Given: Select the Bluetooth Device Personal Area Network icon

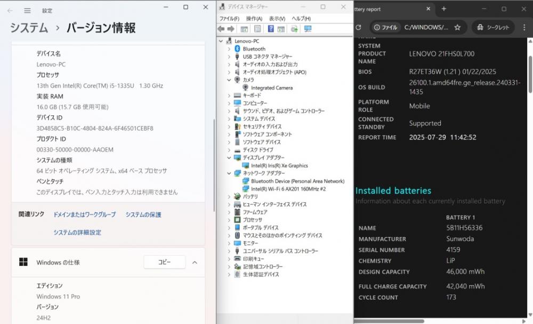Looking at the screenshot, I should [245, 181].
